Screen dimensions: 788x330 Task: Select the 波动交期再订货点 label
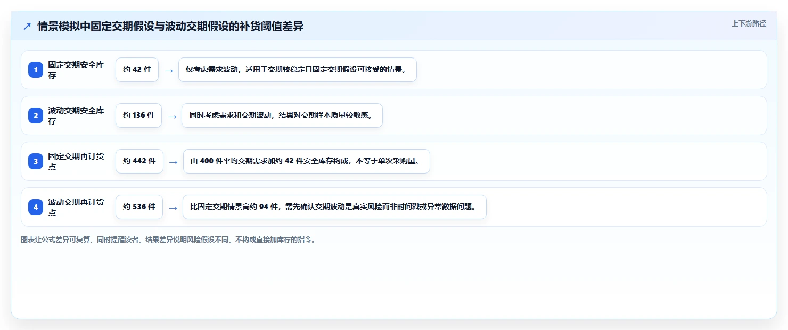coord(76,207)
